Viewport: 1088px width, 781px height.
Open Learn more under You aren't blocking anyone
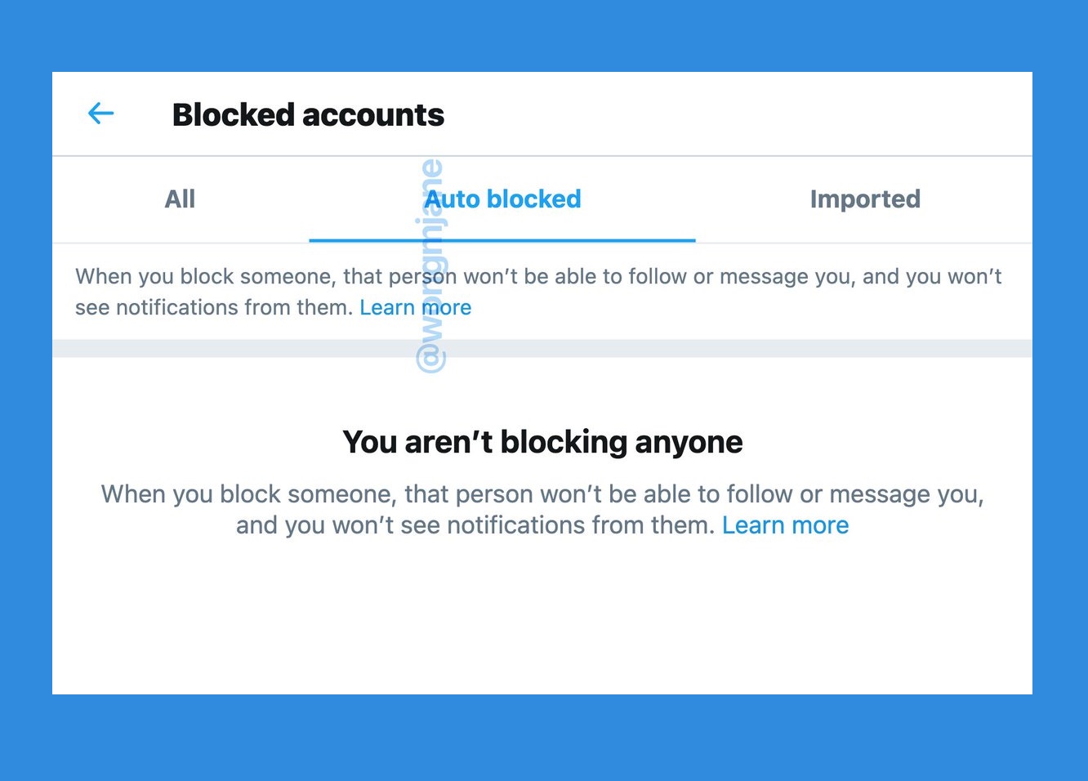(785, 525)
